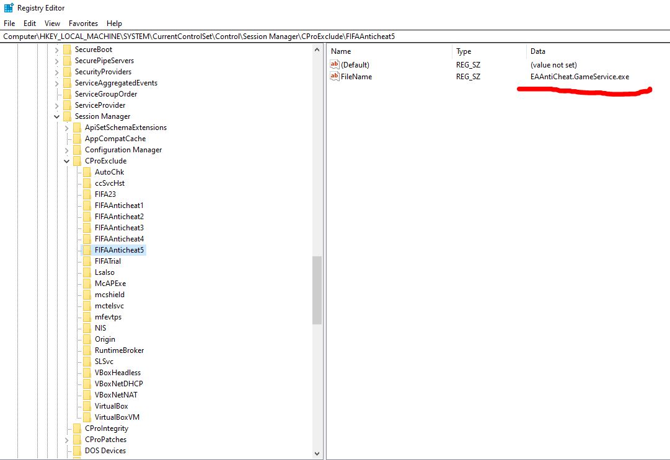
Task: Collapse the Session Manager tree node
Action: tap(57, 116)
